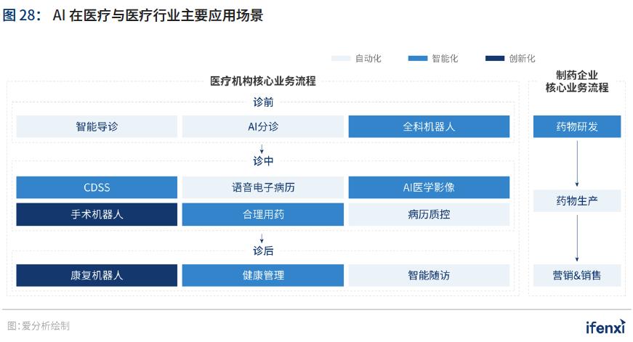
Task: Select the AI分诊 box
Action: tap(262, 126)
